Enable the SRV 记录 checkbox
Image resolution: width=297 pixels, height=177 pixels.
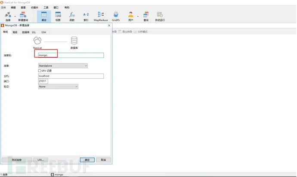[x=40, y=71]
